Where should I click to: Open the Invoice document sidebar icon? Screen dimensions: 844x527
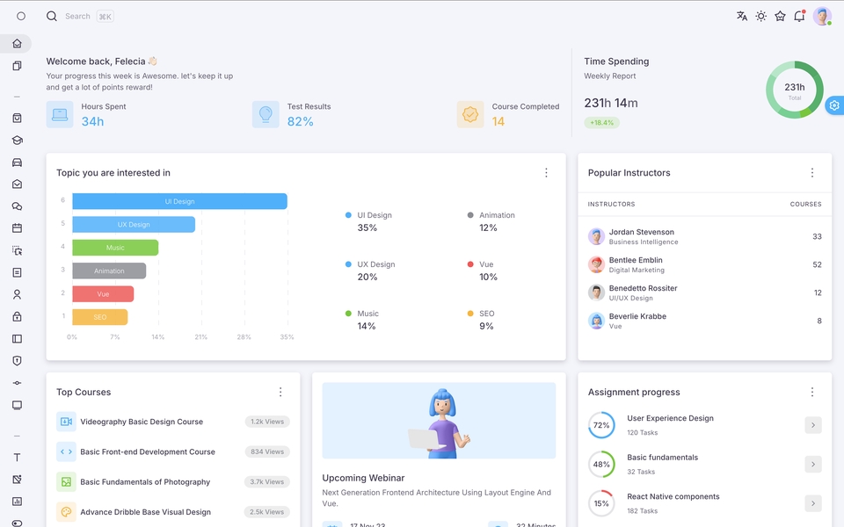pyautogui.click(x=17, y=272)
